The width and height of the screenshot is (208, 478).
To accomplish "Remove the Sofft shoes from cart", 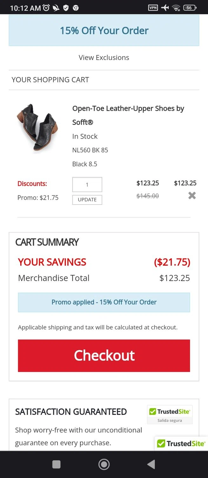I will pyautogui.click(x=192, y=196).
